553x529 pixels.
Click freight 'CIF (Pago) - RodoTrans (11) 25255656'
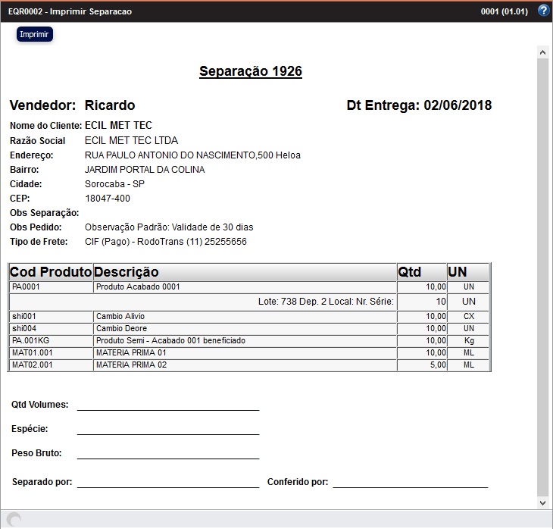click(x=166, y=242)
